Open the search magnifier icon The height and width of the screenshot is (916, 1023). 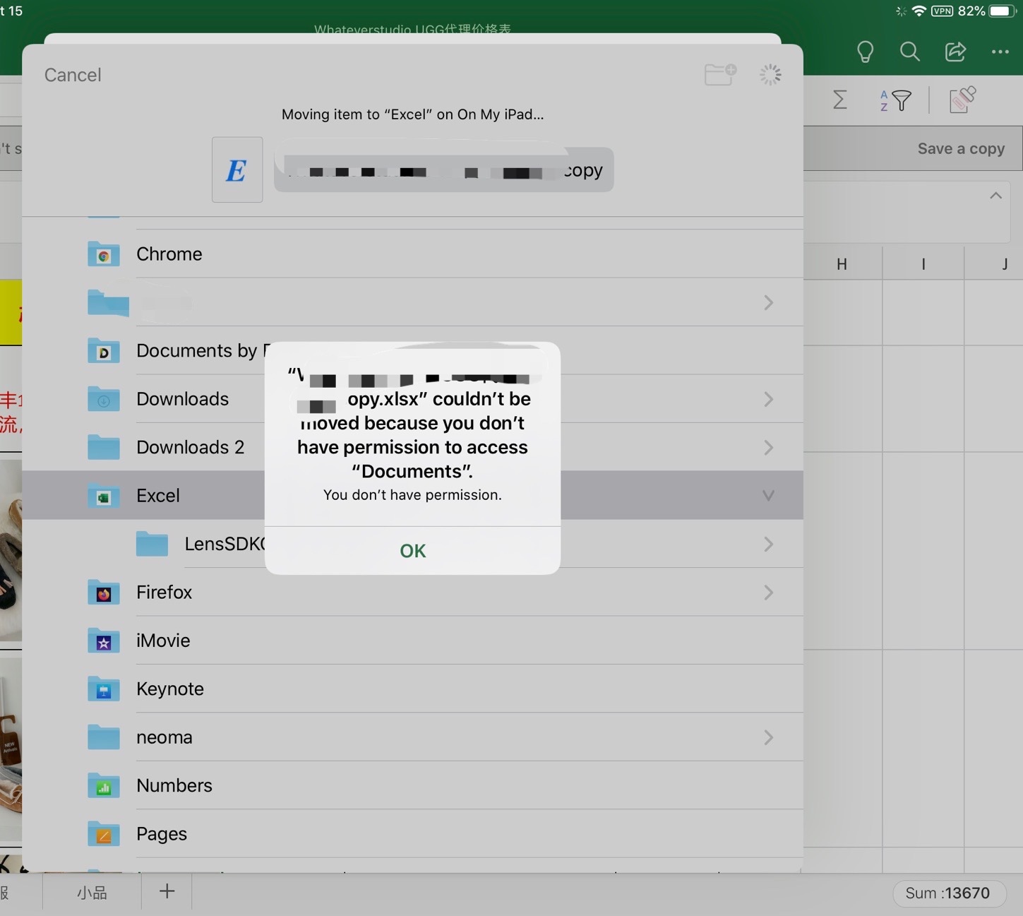(x=909, y=52)
